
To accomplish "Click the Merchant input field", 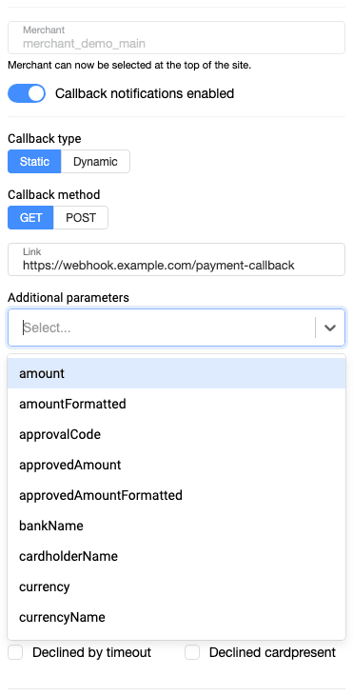I will (x=177, y=38).
